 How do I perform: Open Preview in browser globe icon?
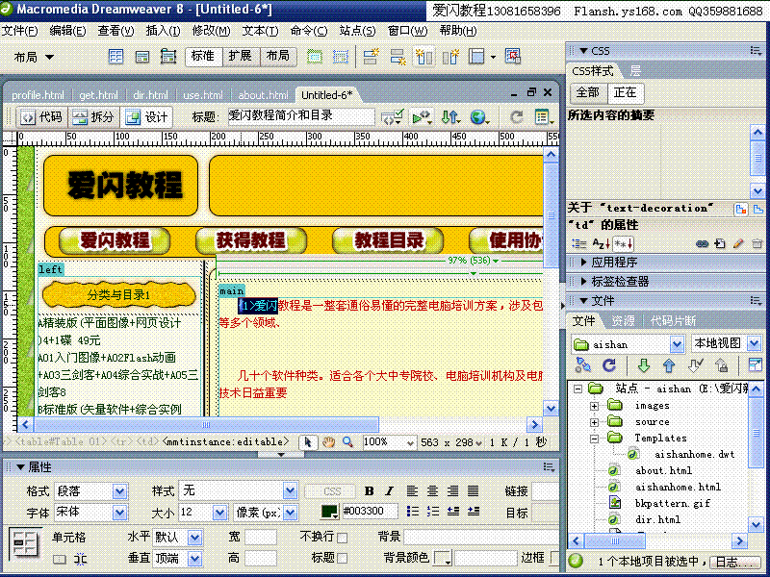(478, 117)
